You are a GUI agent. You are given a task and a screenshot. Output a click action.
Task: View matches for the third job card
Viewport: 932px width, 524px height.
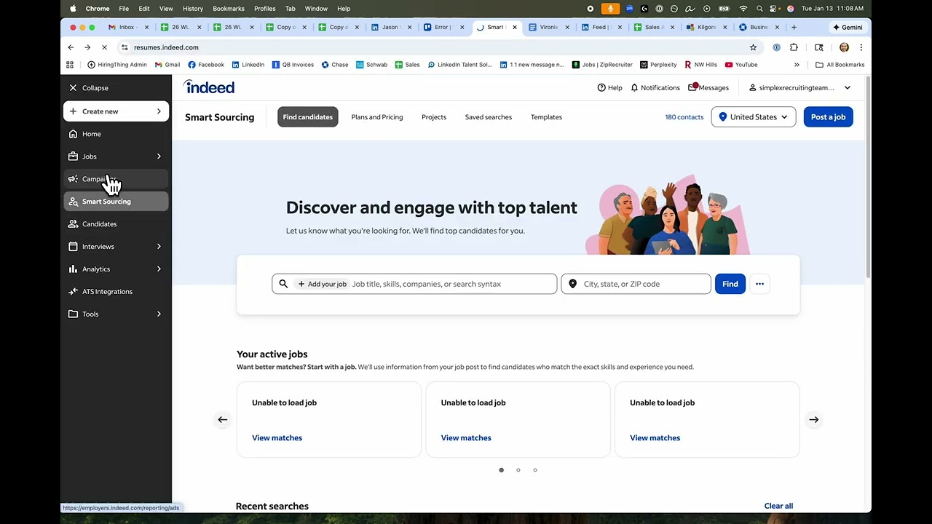655,438
